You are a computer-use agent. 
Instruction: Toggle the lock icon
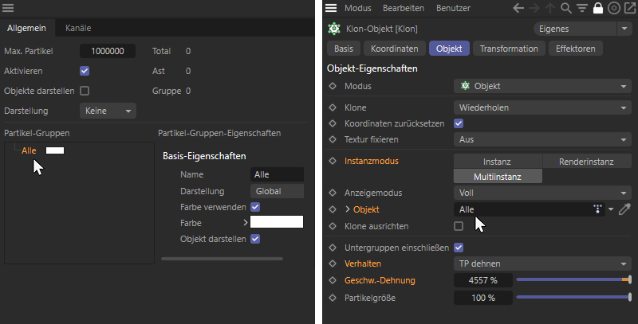[597, 8]
